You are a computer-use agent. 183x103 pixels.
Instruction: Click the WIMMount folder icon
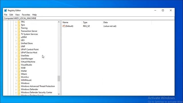click(19, 80)
